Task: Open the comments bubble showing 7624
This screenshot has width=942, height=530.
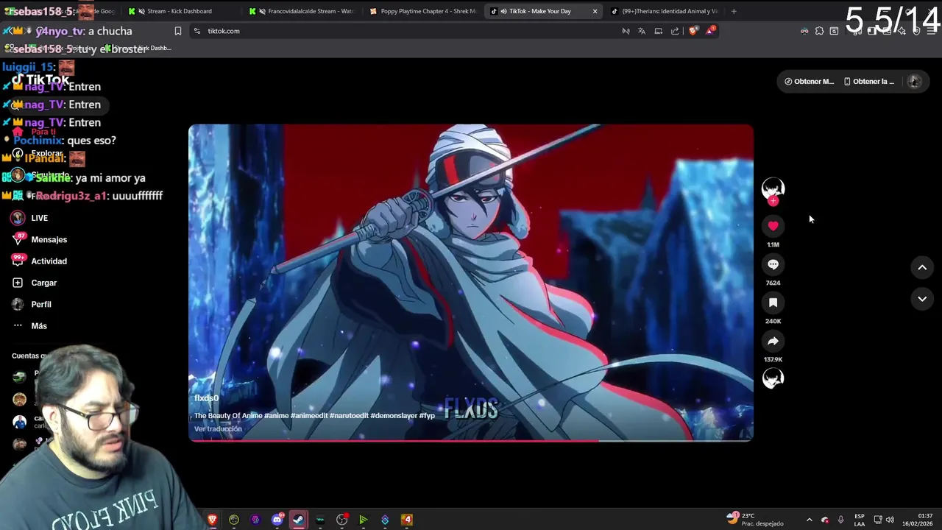Action: pyautogui.click(x=773, y=264)
